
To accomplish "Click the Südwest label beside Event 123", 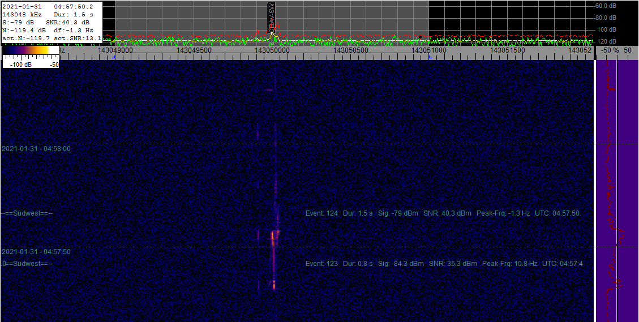I will [x=27, y=264].
